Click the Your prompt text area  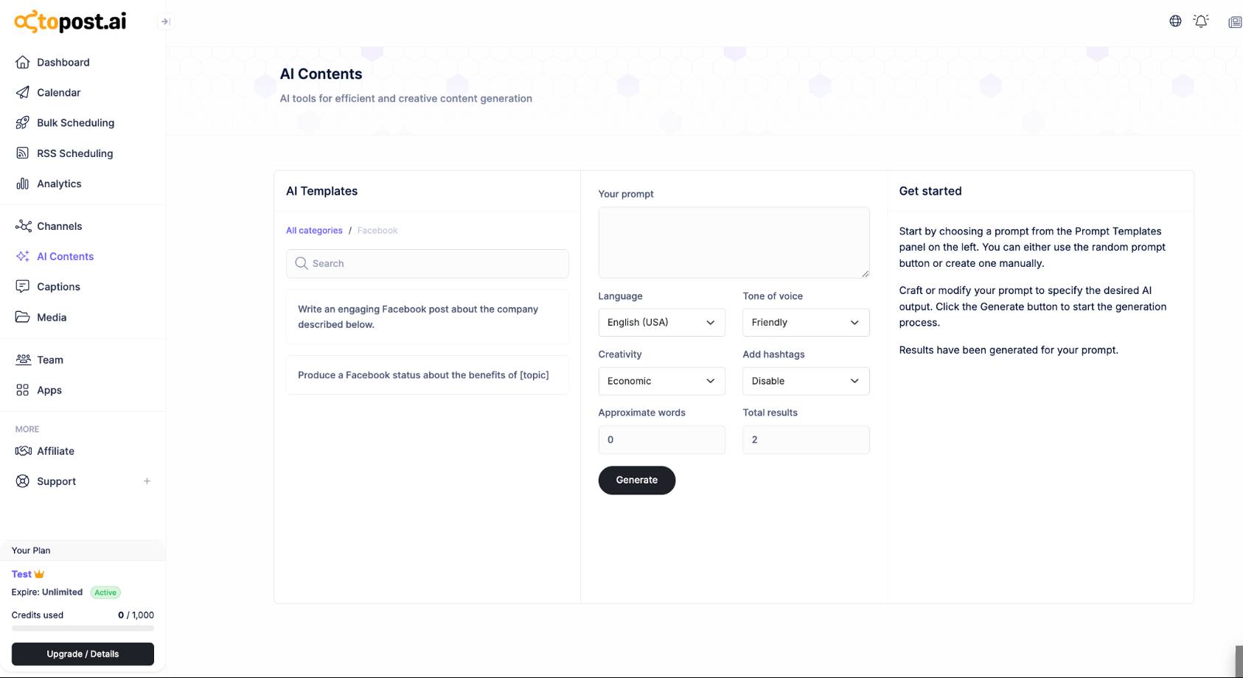coord(734,242)
